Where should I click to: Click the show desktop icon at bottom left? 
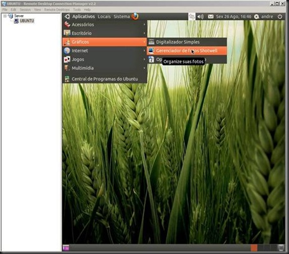pyautogui.click(x=66, y=248)
